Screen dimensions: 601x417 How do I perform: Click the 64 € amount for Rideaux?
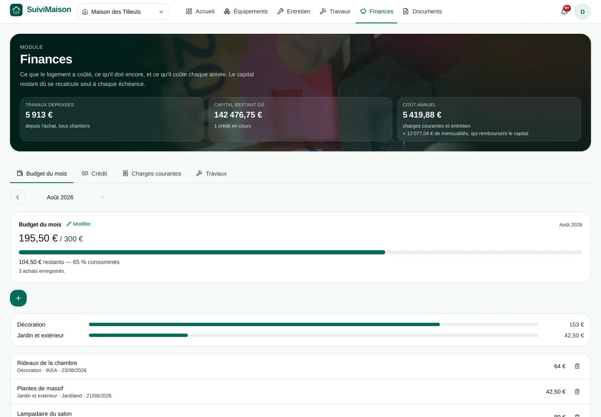point(560,366)
